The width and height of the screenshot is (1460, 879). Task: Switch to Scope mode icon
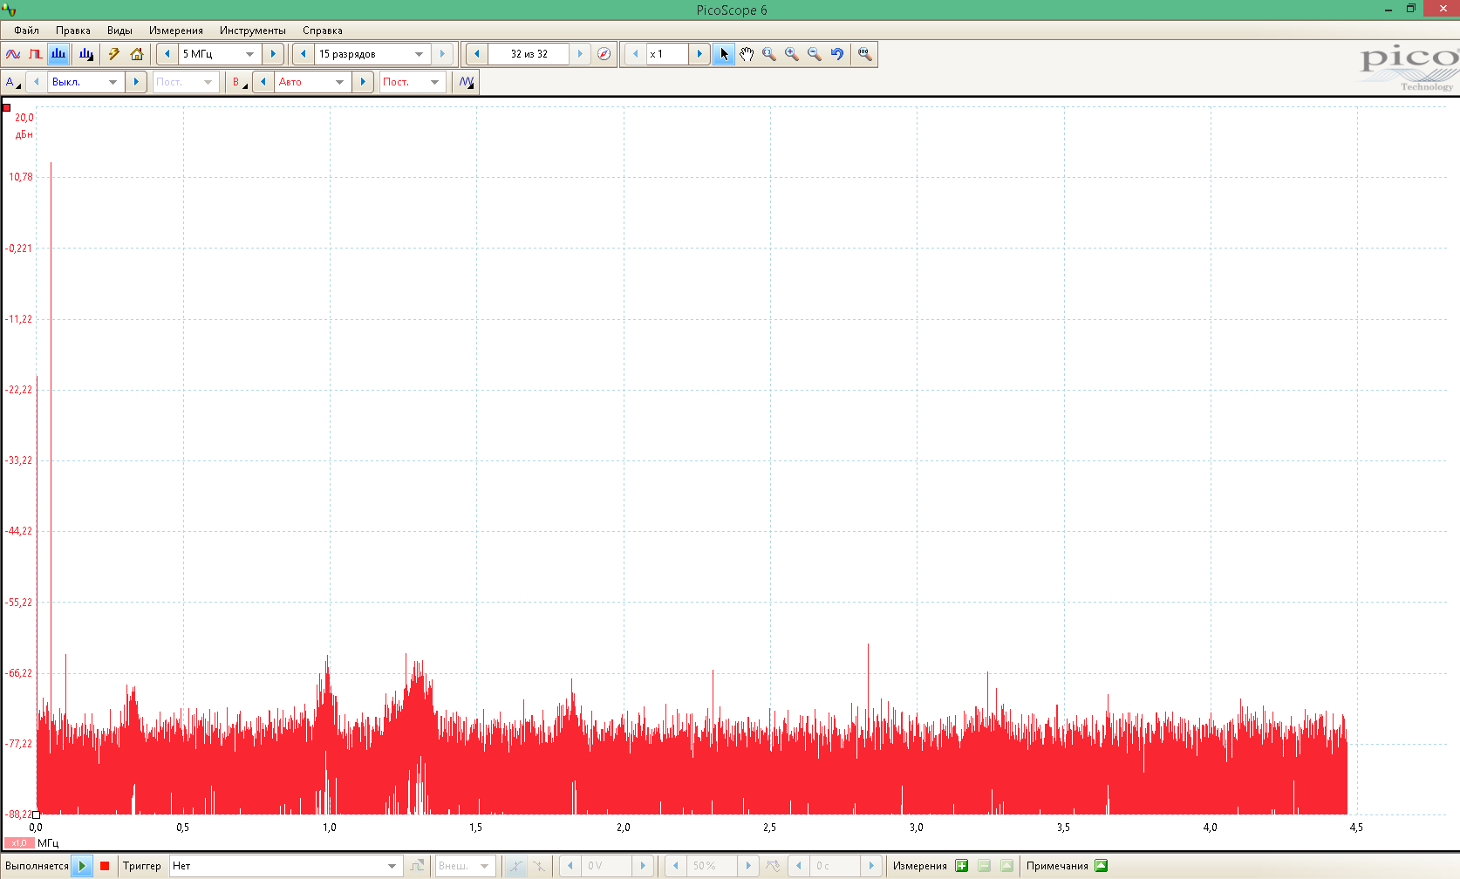point(13,54)
